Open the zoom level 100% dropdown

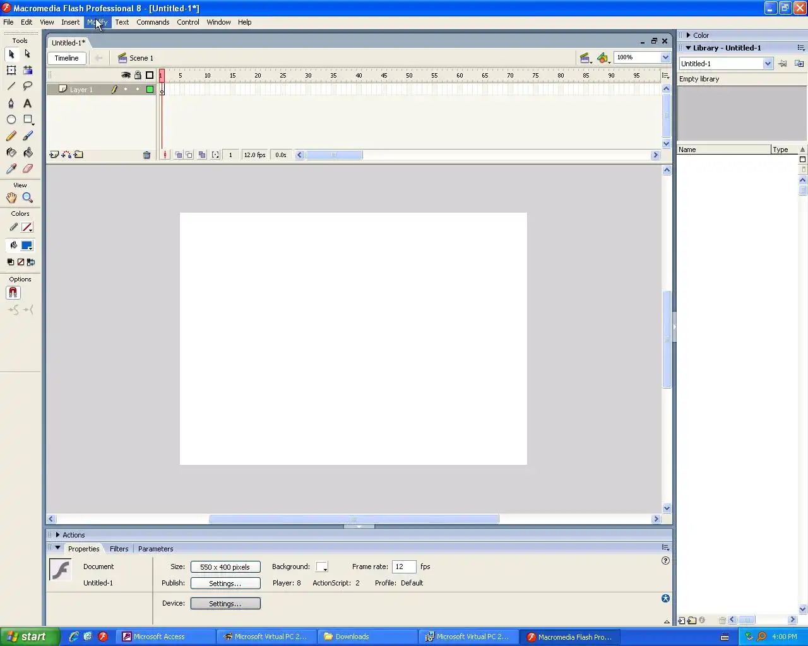click(665, 57)
